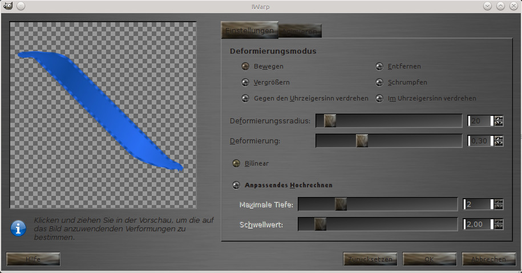The width and height of the screenshot is (522, 273).
Task: Choose the Schrumpfen deform mode
Action: pyautogui.click(x=379, y=82)
